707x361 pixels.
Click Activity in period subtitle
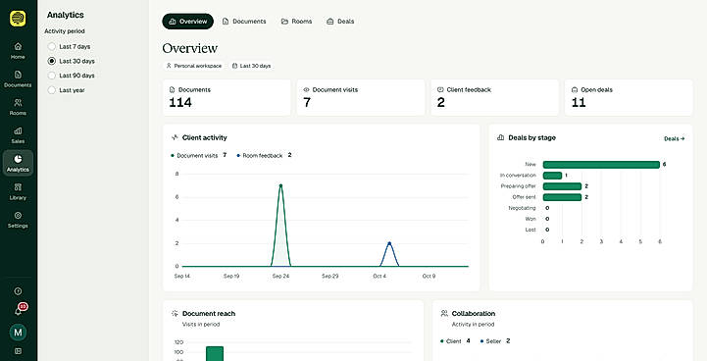(x=473, y=325)
